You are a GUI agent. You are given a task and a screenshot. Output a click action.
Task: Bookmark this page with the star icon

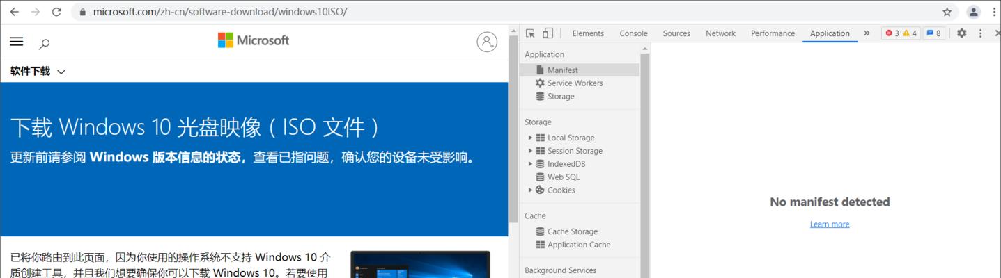point(947,12)
